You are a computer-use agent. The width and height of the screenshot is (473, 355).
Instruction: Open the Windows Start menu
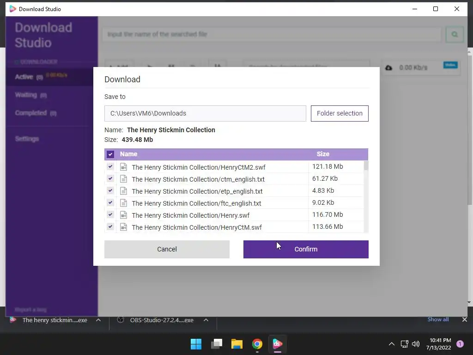point(196,344)
